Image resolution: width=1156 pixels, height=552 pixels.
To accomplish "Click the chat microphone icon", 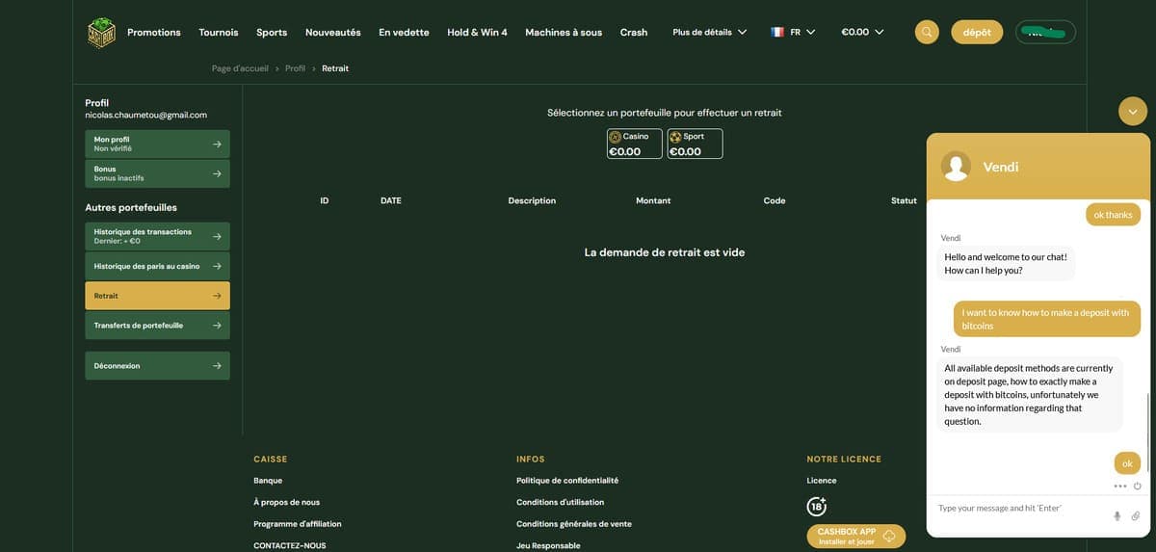I will pos(1117,516).
